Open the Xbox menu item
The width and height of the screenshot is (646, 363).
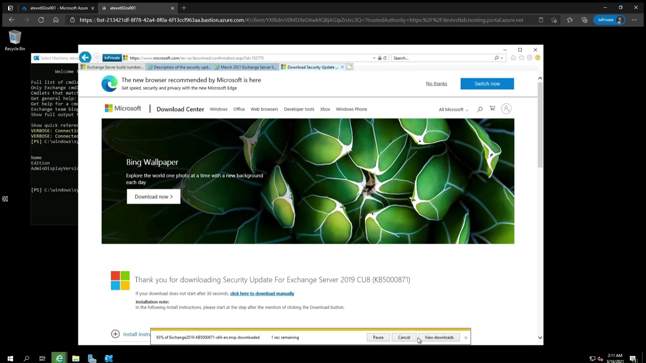click(x=325, y=109)
